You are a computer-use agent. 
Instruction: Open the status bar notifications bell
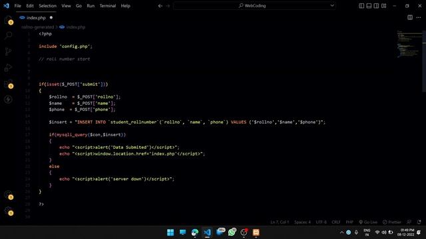tap(419, 222)
